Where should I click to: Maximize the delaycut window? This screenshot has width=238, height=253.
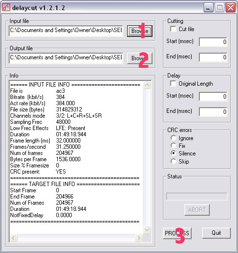(219, 8)
